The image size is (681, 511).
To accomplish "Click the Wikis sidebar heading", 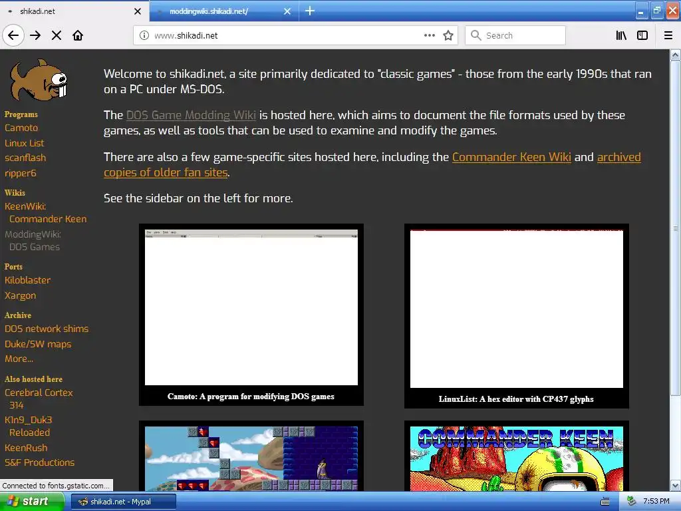I will pyautogui.click(x=15, y=192).
